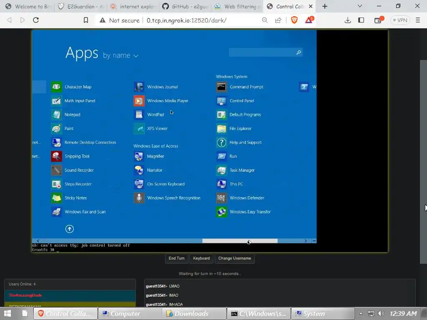This screenshot has height=320, width=427.
Task: Click the address bar URL
Action: click(x=186, y=20)
